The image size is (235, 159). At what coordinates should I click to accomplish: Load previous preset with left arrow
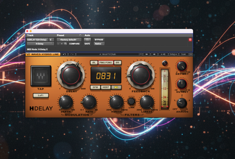click(x=147, y=54)
